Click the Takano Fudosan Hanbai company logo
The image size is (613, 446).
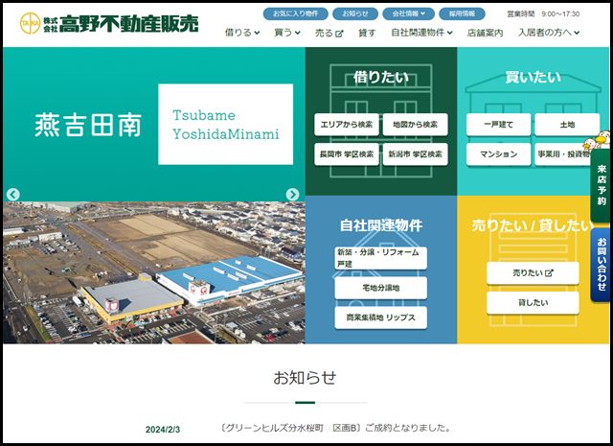[109, 23]
